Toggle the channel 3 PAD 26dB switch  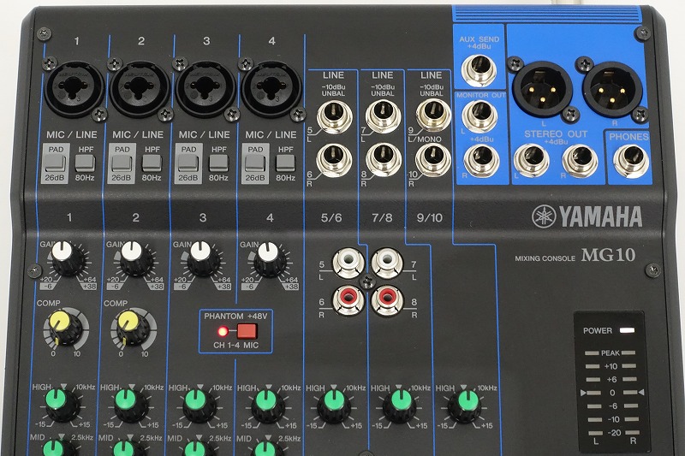point(188,163)
